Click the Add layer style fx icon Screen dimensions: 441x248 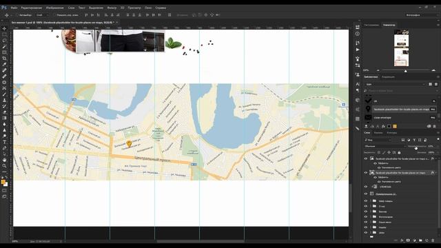(x=402, y=240)
